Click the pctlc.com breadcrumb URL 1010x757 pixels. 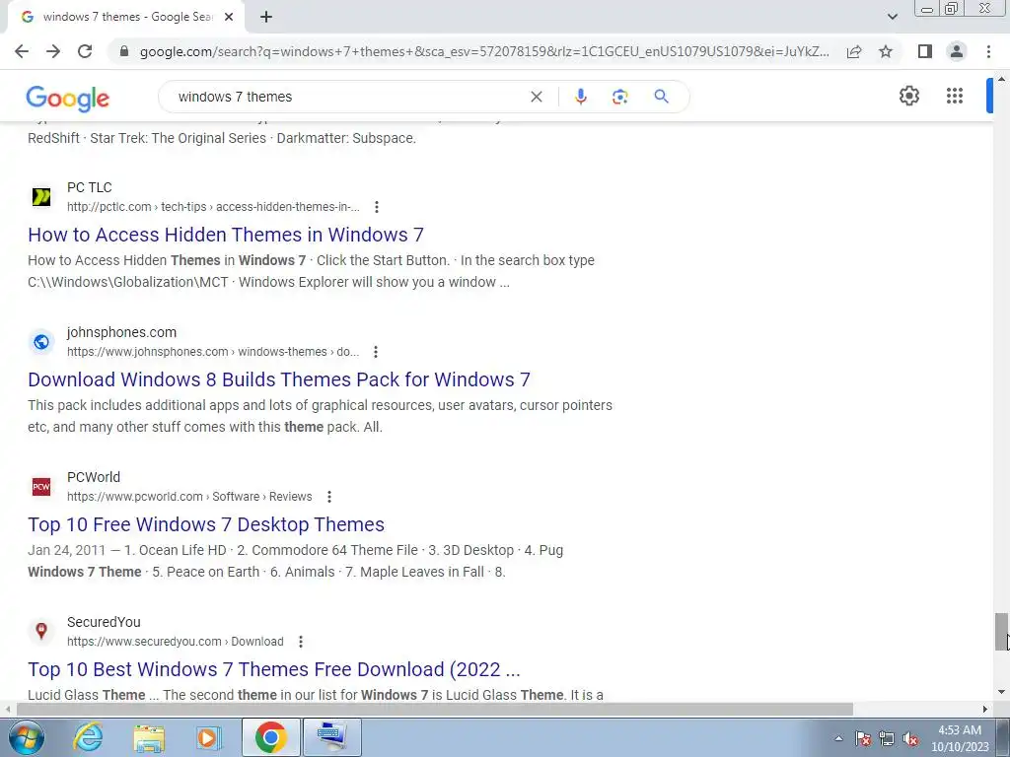coord(213,207)
